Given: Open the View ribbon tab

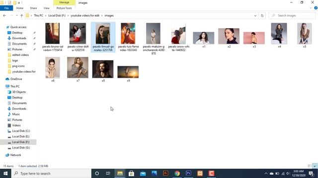Looking at the screenshot, I should click(46, 8).
